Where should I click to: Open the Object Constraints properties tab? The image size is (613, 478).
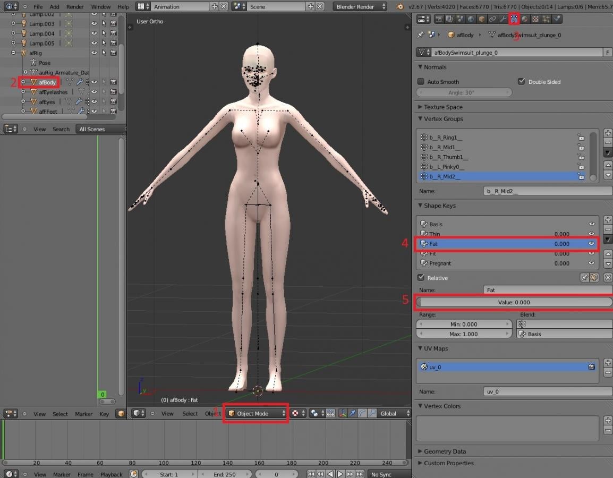[492, 19]
